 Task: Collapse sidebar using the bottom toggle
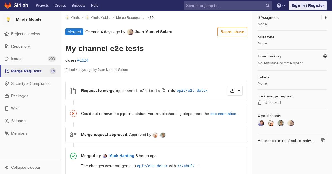click(30, 167)
